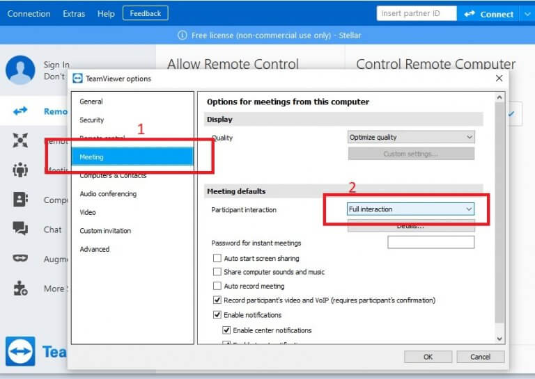Screen dimensions: 535x379
Task: Select Custom invitation category
Action: tap(132, 231)
